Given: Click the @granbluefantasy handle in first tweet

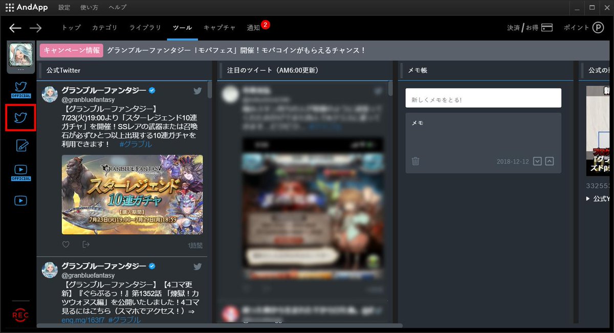Looking at the screenshot, I should [88, 99].
